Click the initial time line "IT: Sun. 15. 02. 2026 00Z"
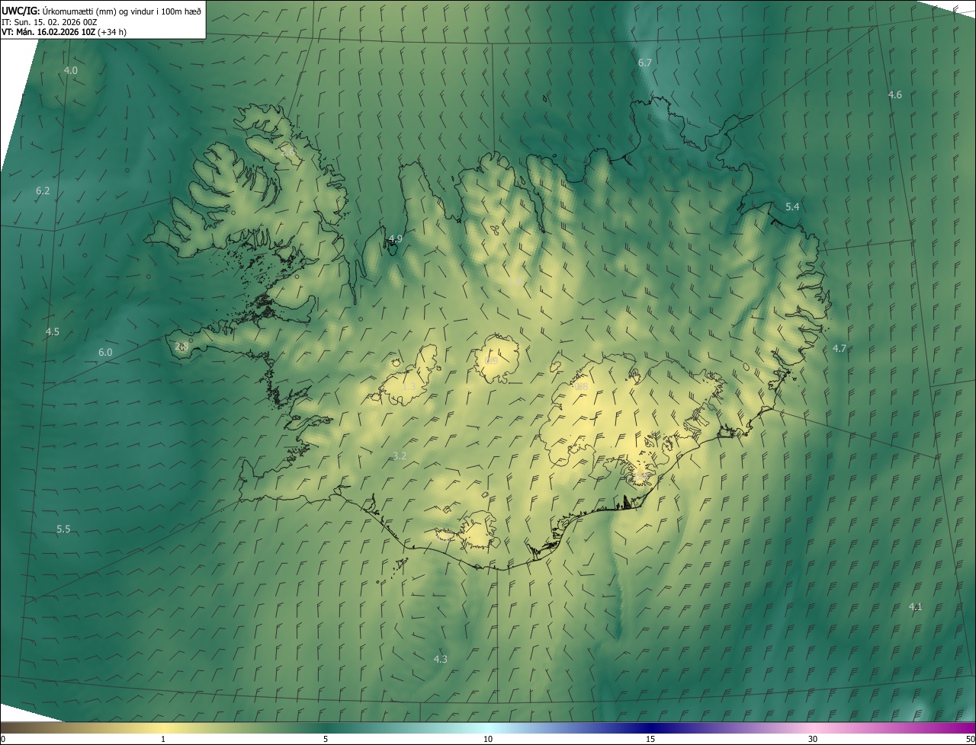The width and height of the screenshot is (976, 745). pos(50,22)
